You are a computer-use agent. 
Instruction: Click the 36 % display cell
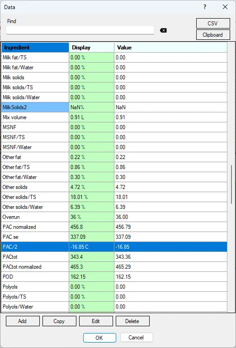(91, 217)
